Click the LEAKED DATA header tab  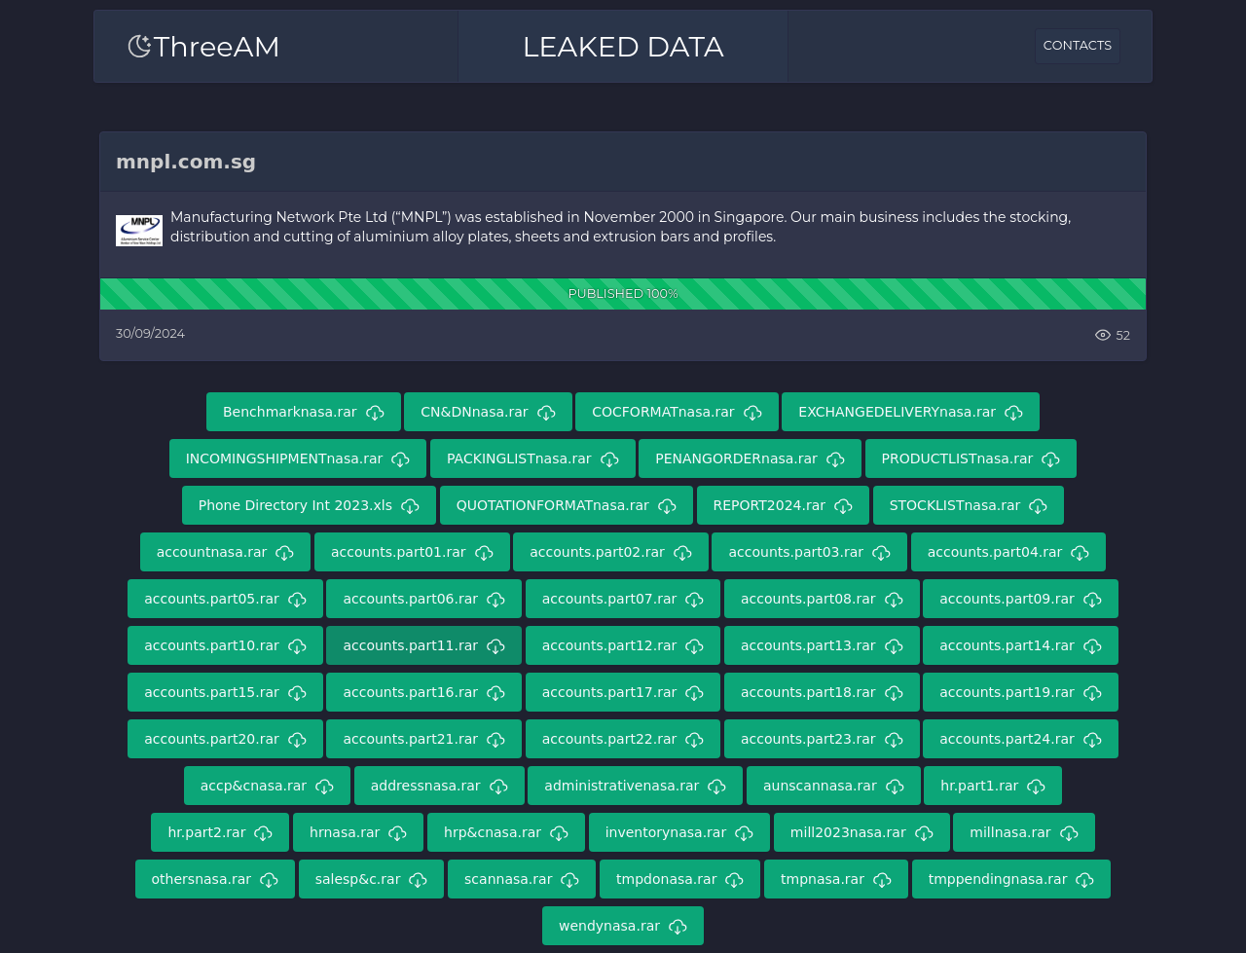click(x=623, y=47)
